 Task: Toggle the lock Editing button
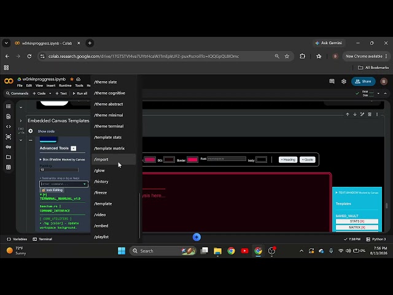[52, 190]
